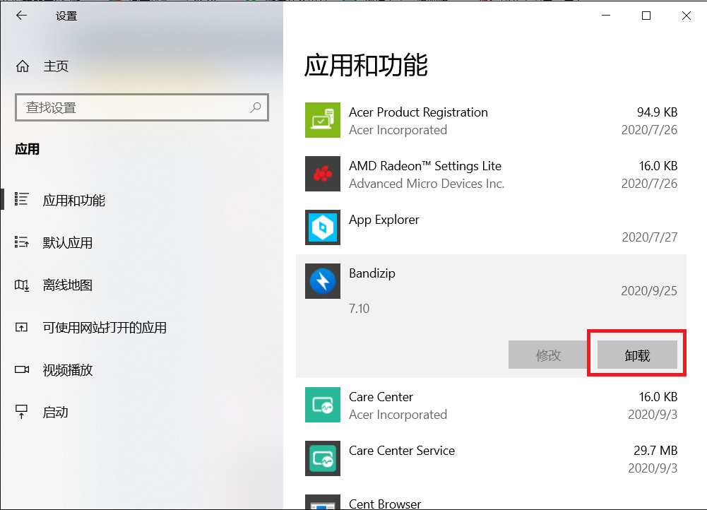Click the Bandizip lightning icon

(322, 281)
